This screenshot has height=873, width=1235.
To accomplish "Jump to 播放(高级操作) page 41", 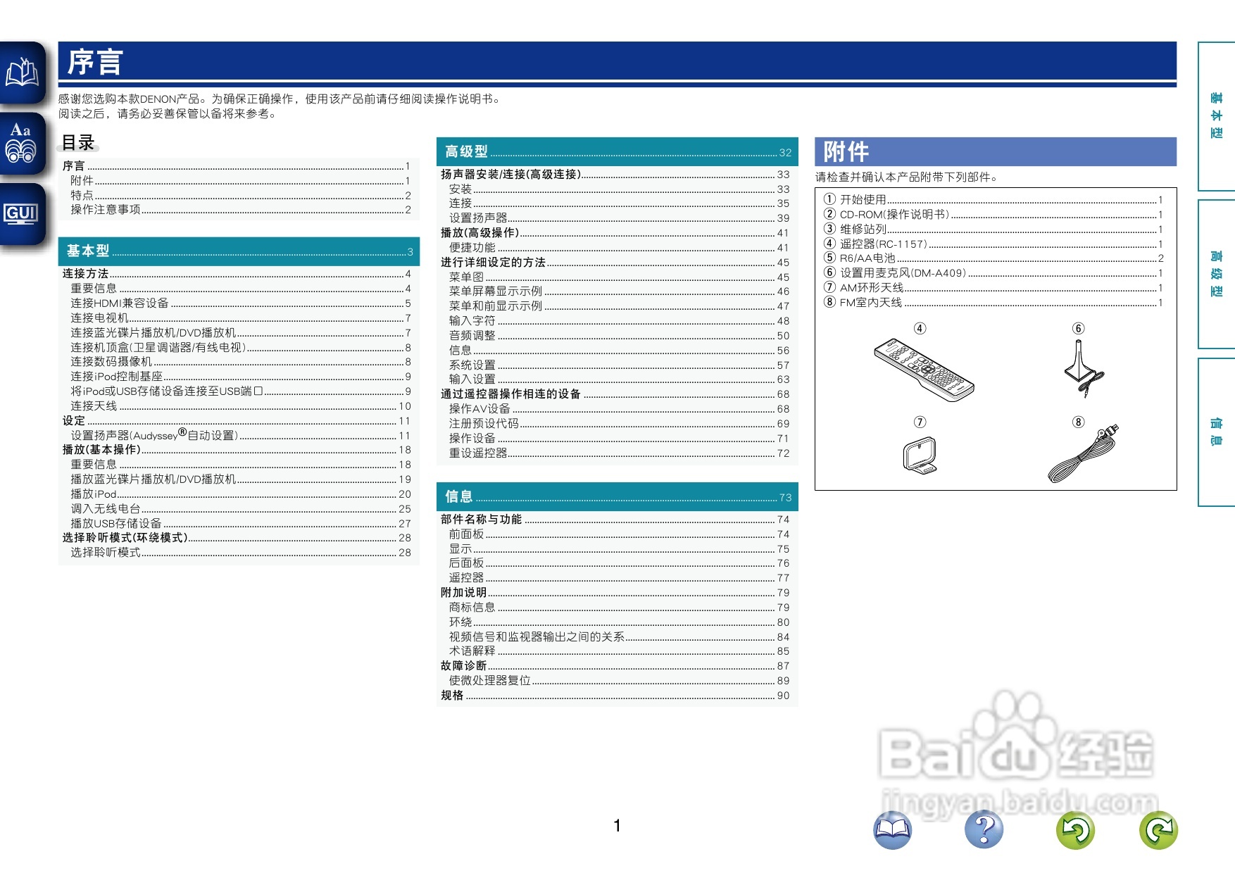I will [x=615, y=233].
